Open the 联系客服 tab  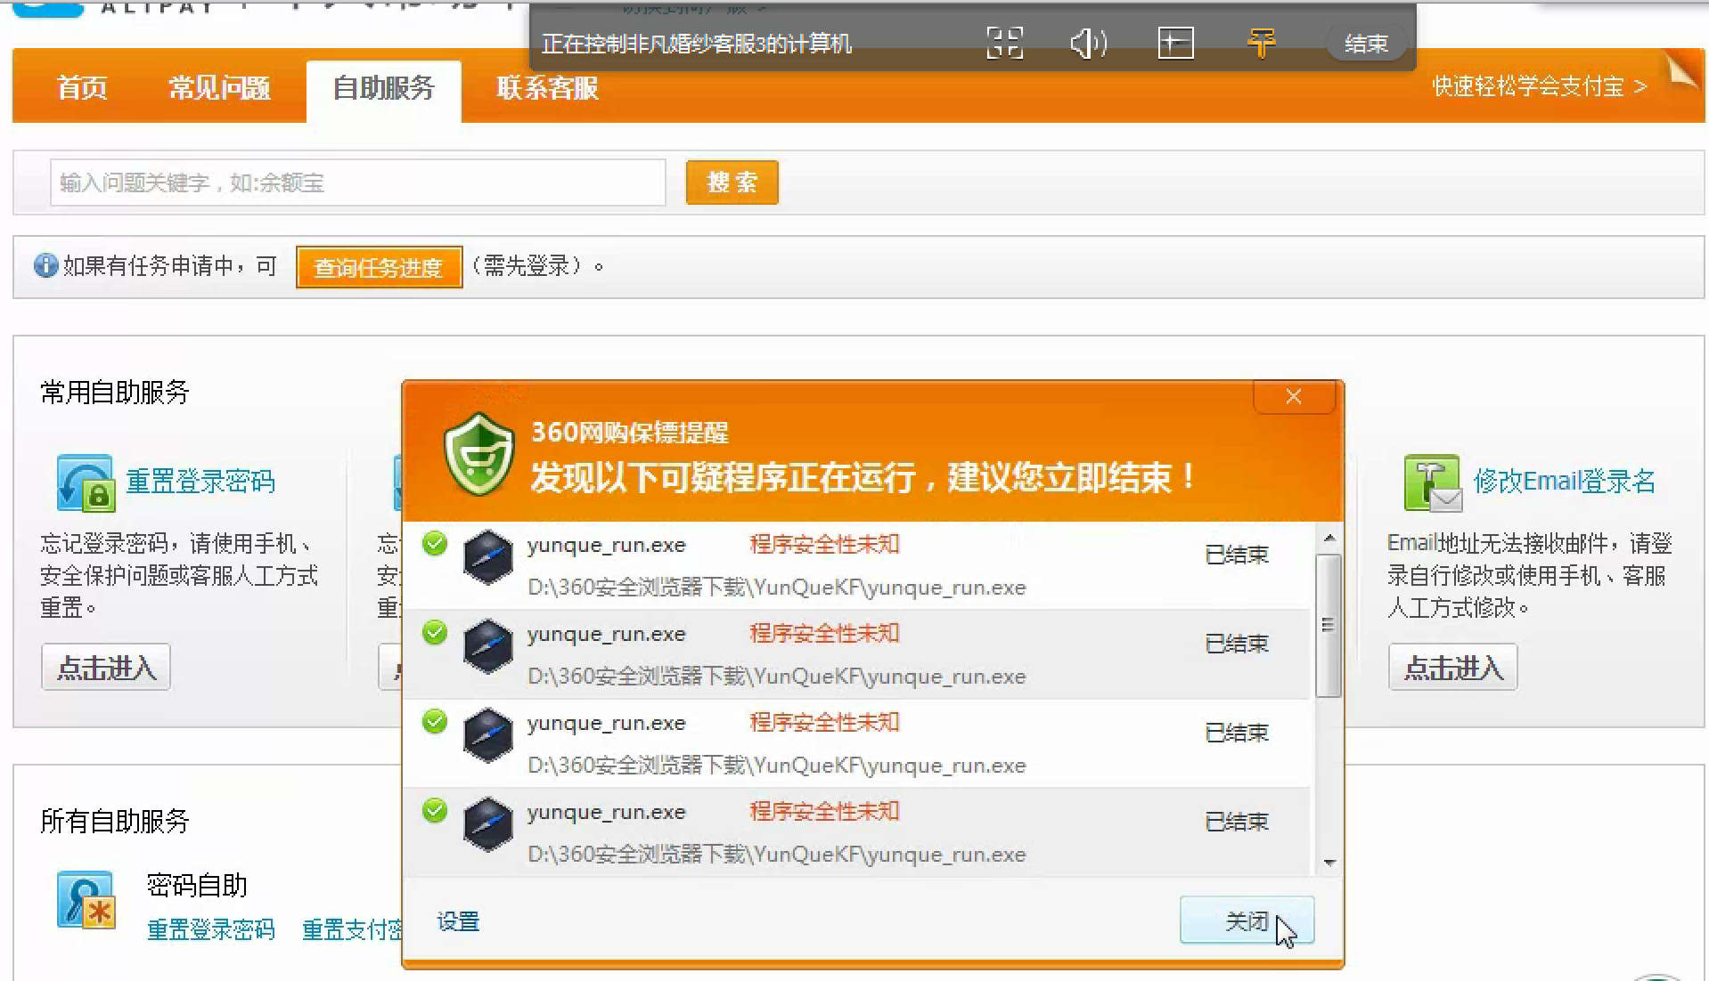pos(547,87)
